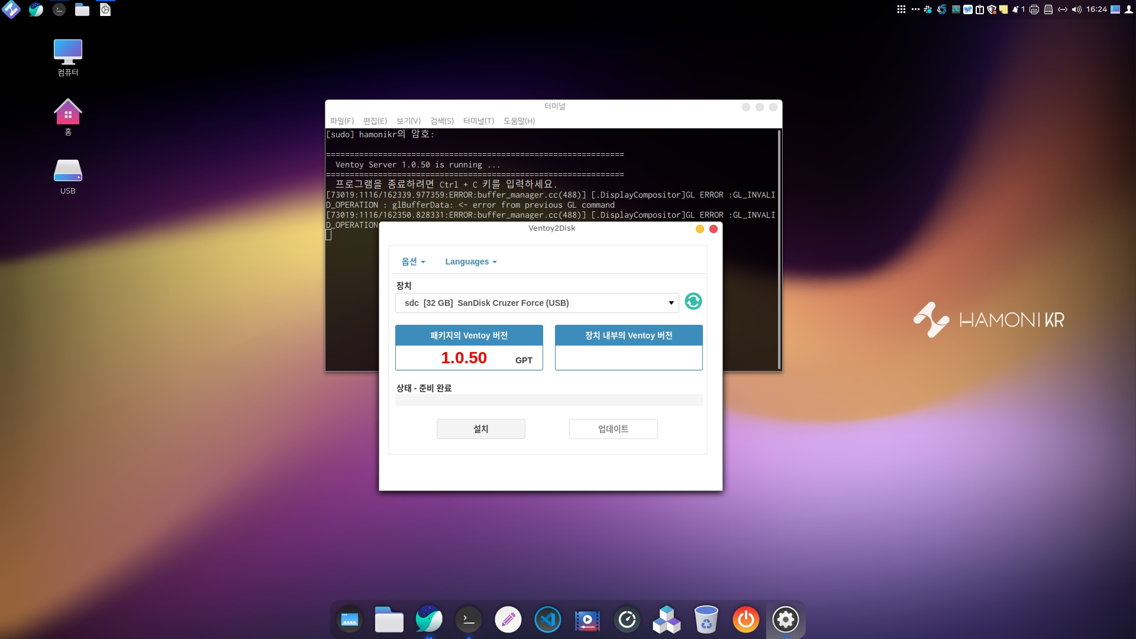Click the status progress bar
Screen dimensions: 1136x639
pos(548,401)
